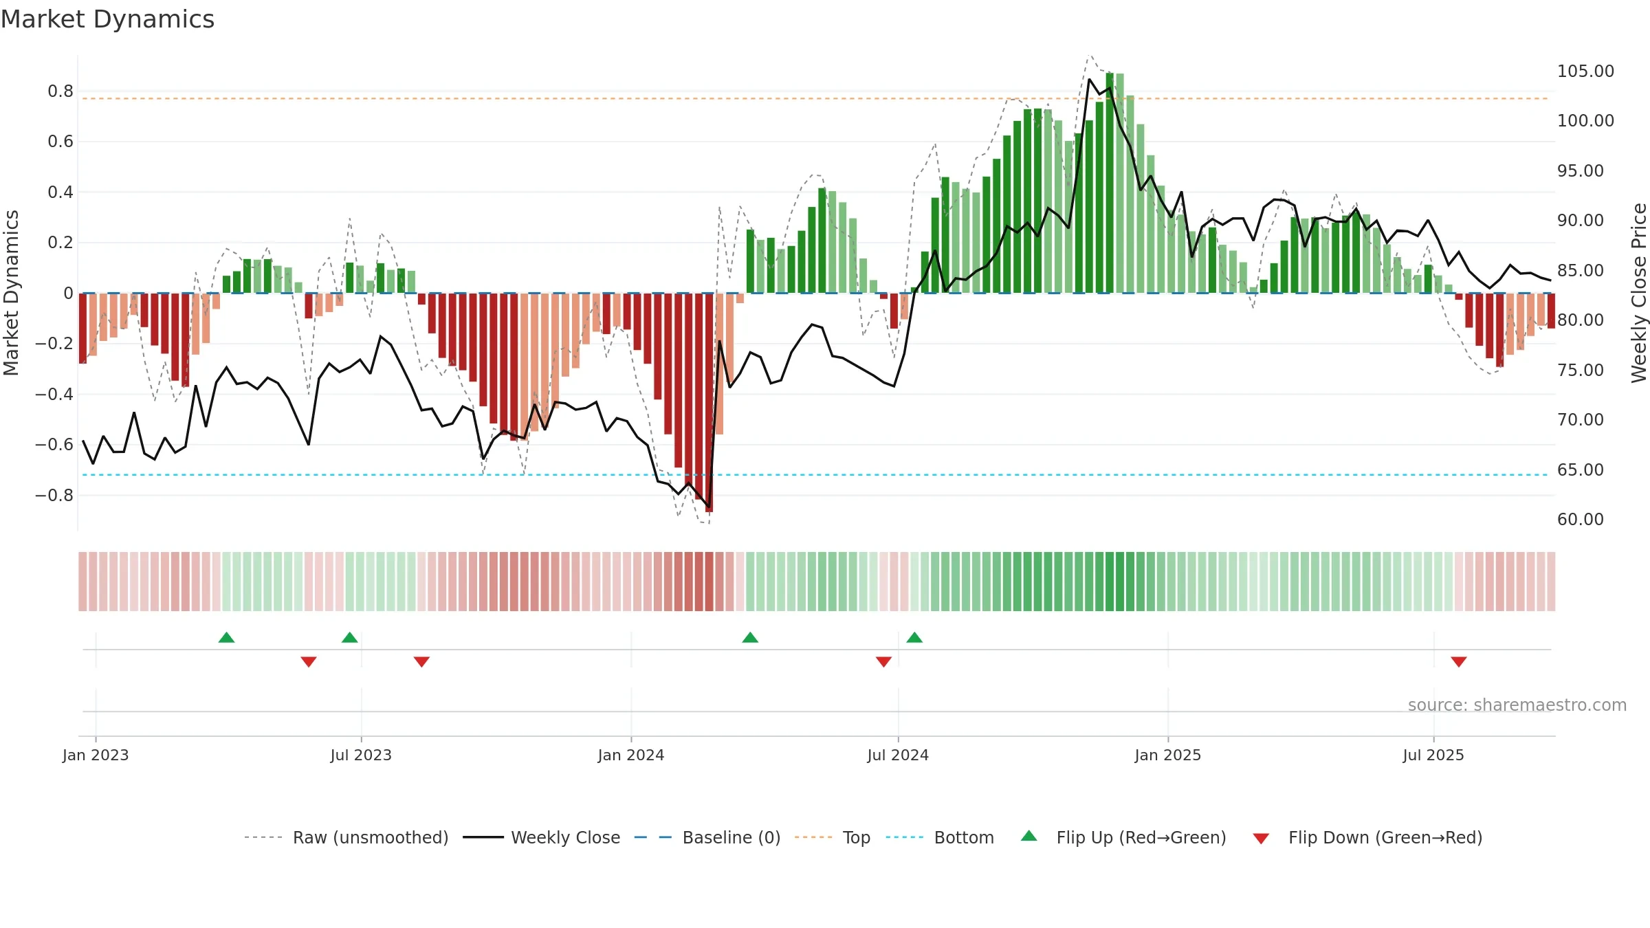Click the Market Dynamics chart title
This screenshot has width=1650, height=928.
tap(107, 19)
